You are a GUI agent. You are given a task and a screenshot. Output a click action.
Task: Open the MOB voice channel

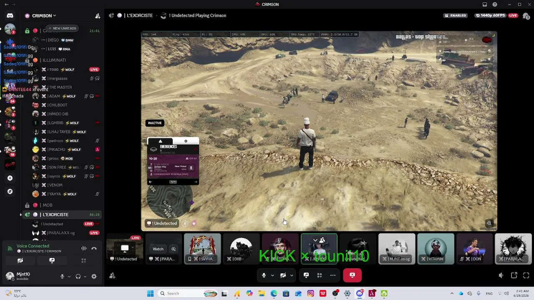pos(63,205)
